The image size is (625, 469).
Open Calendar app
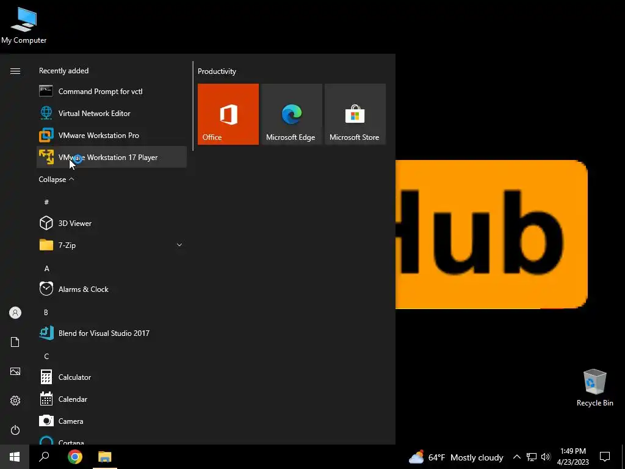click(112, 399)
